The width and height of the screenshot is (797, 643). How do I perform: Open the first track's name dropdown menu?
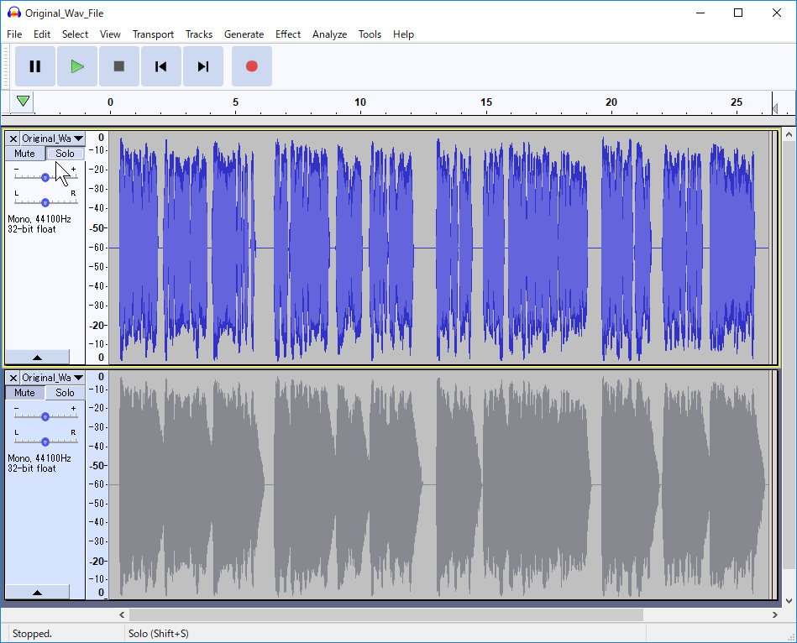coord(52,139)
